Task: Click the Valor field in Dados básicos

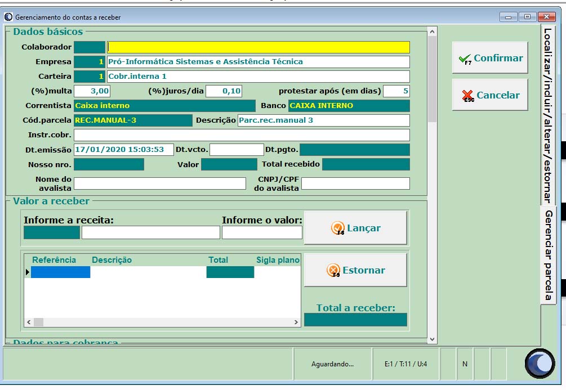Action: click(x=229, y=164)
